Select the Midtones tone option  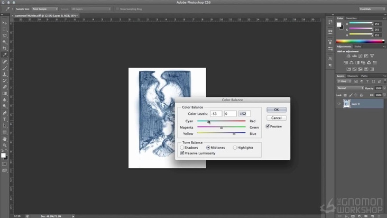pyautogui.click(x=208, y=148)
